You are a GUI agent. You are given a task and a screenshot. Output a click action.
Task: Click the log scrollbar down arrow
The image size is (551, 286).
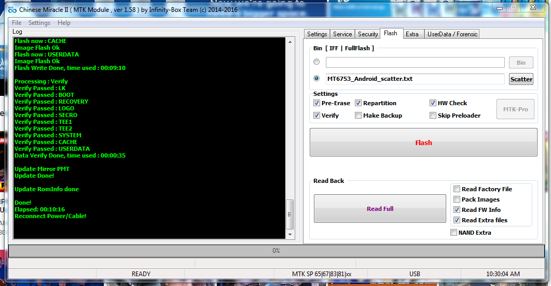[x=290, y=234]
